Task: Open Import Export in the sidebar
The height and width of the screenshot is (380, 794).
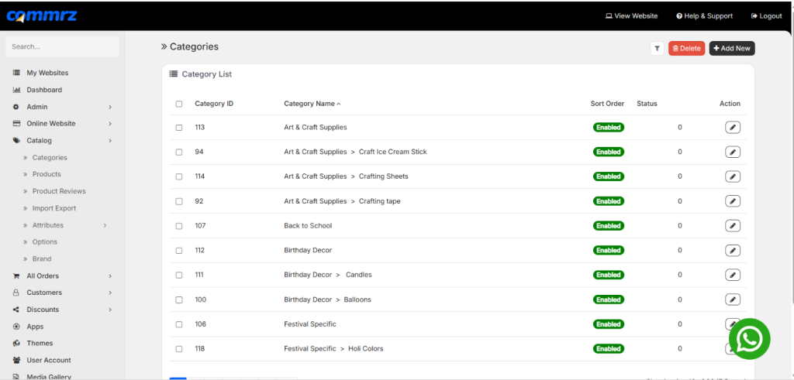Action: click(54, 208)
